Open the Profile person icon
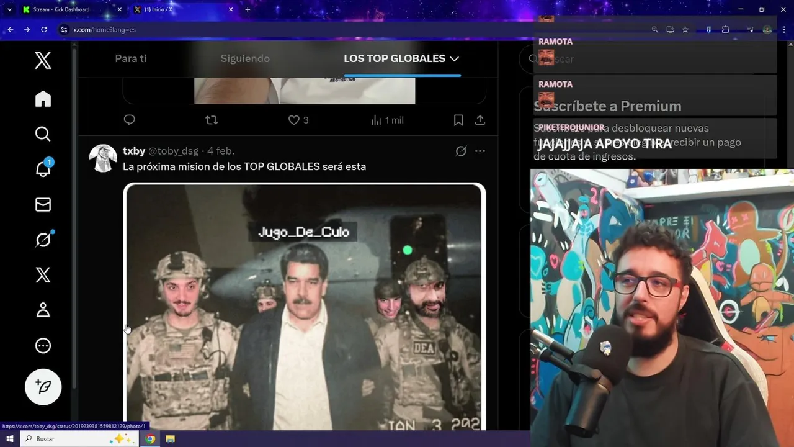Viewport: 794px width, 447px height. coord(43,310)
